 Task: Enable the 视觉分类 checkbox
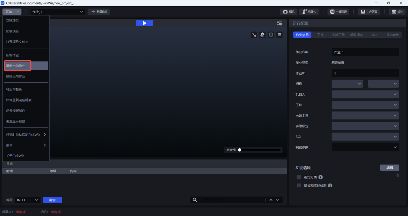point(299,177)
